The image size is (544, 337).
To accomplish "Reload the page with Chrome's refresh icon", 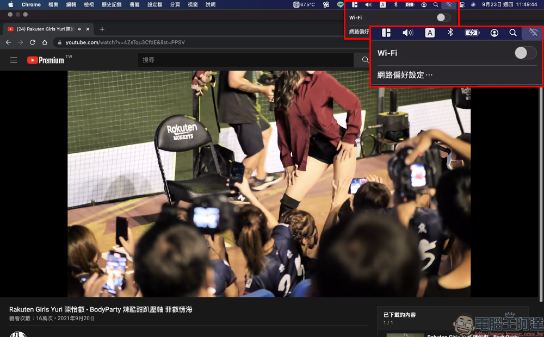I will click(x=33, y=42).
